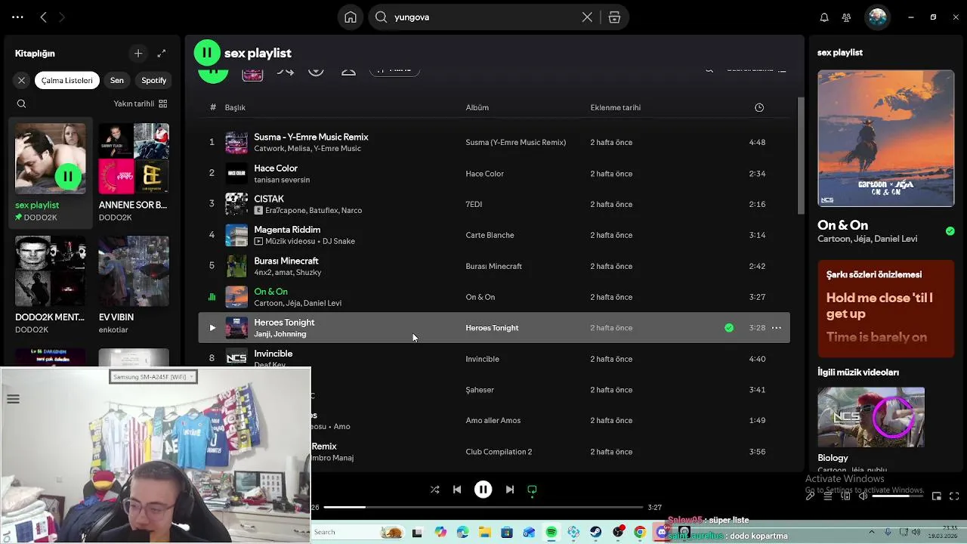Open the webcam overlay hamburger menu
This screenshot has width=967, height=544.
point(13,399)
